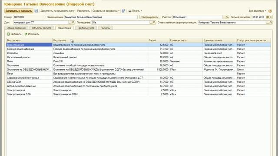Select the Пени row
278x156 pixels.
pos(139,74)
